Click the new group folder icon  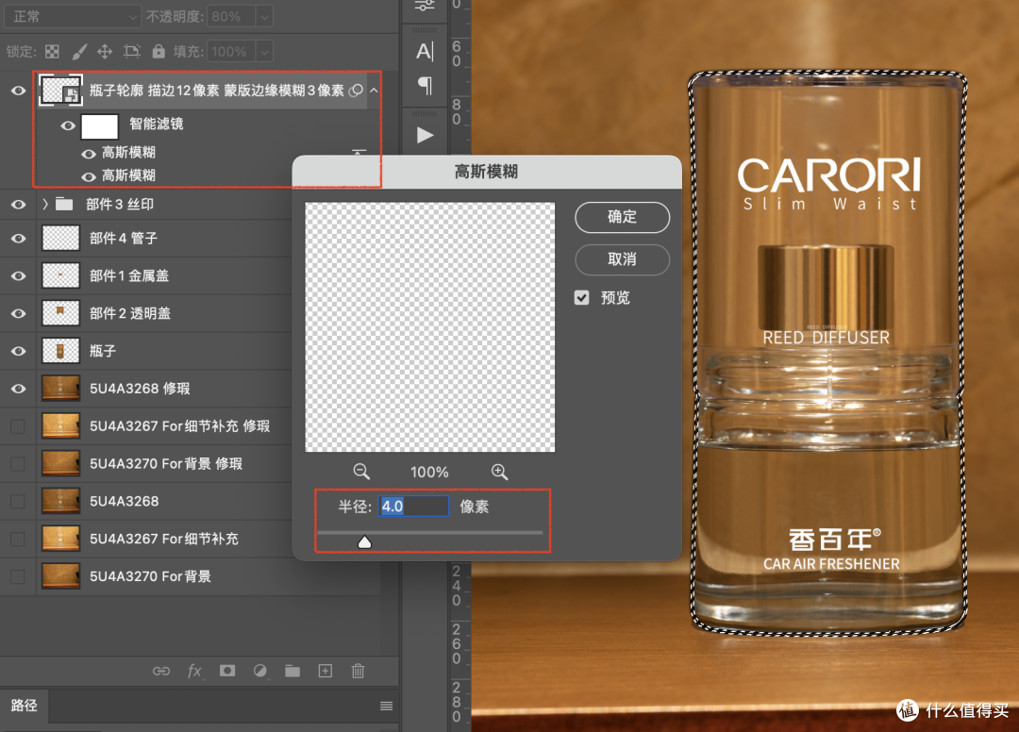[292, 671]
